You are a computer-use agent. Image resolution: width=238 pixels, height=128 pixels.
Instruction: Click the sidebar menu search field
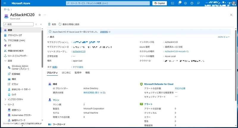coord(18,24)
